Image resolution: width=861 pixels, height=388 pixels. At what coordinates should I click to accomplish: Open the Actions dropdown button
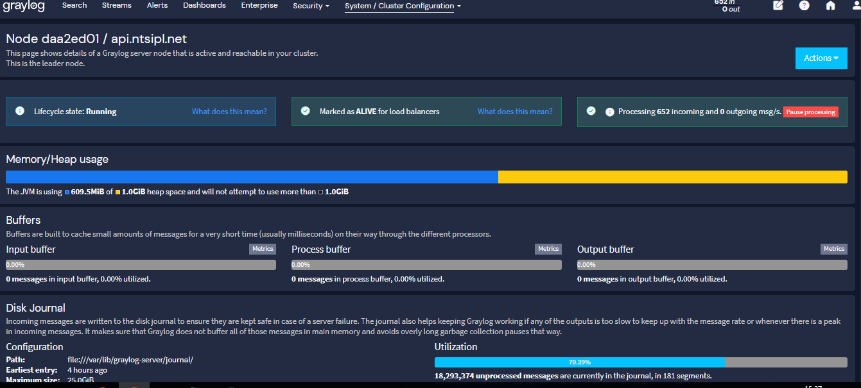coord(821,58)
